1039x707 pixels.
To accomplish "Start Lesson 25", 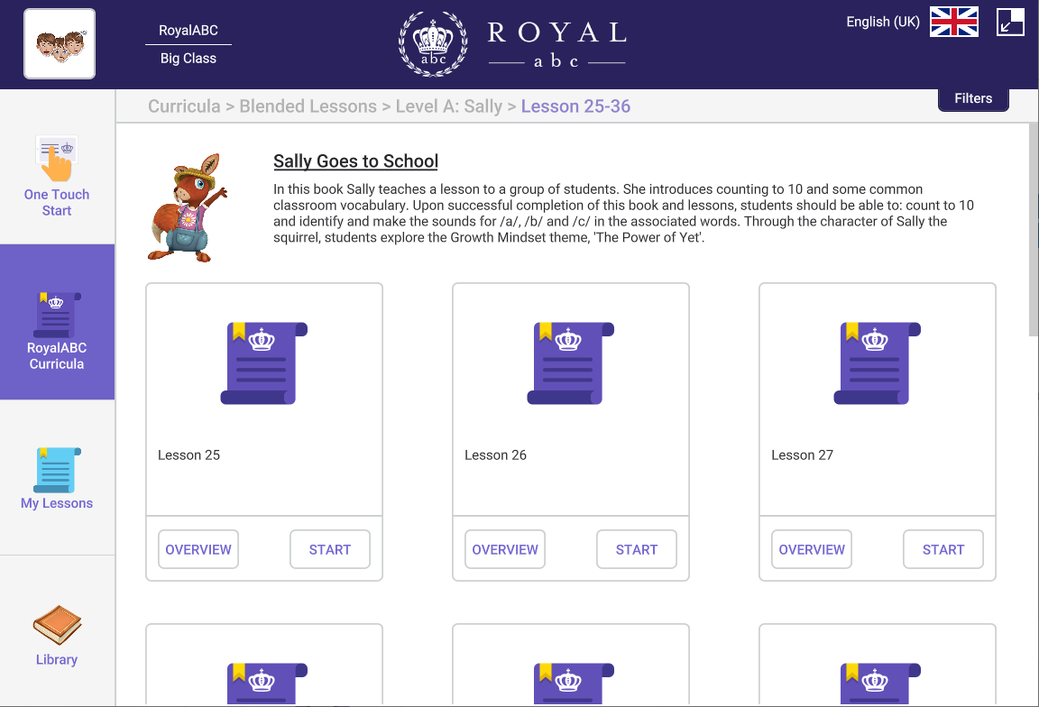I will pyautogui.click(x=330, y=549).
